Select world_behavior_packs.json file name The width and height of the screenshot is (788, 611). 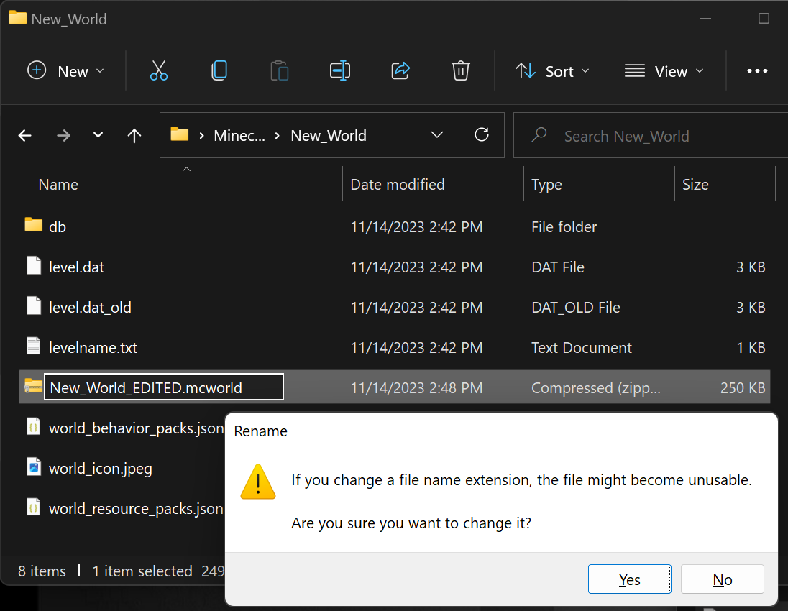(x=136, y=428)
